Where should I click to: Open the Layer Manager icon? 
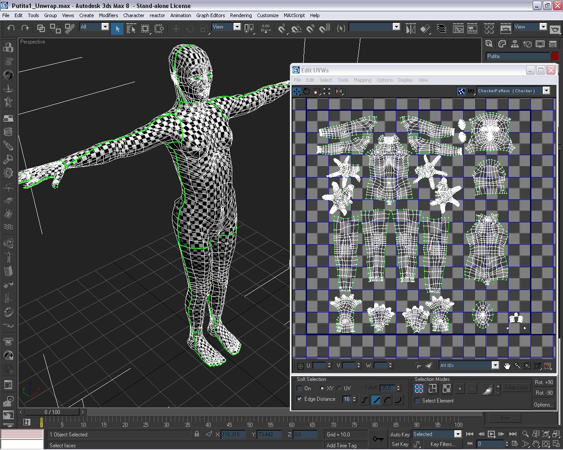[441, 29]
